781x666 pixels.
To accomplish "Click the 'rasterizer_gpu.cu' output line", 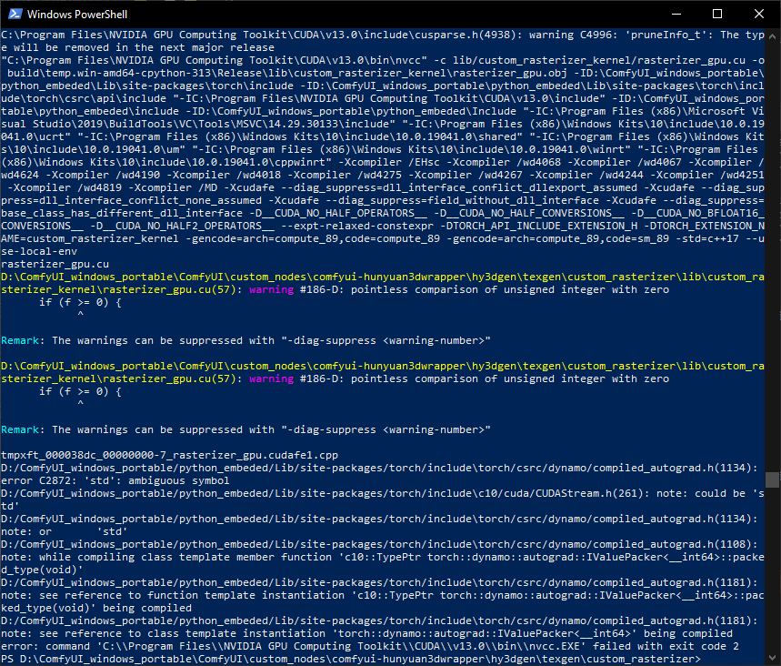I will 55,264.
